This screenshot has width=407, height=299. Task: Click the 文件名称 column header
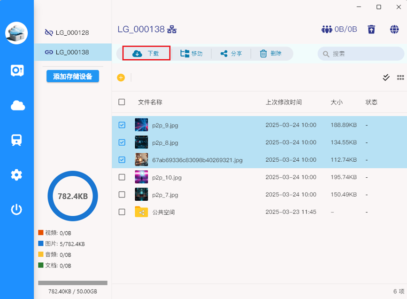click(x=150, y=102)
